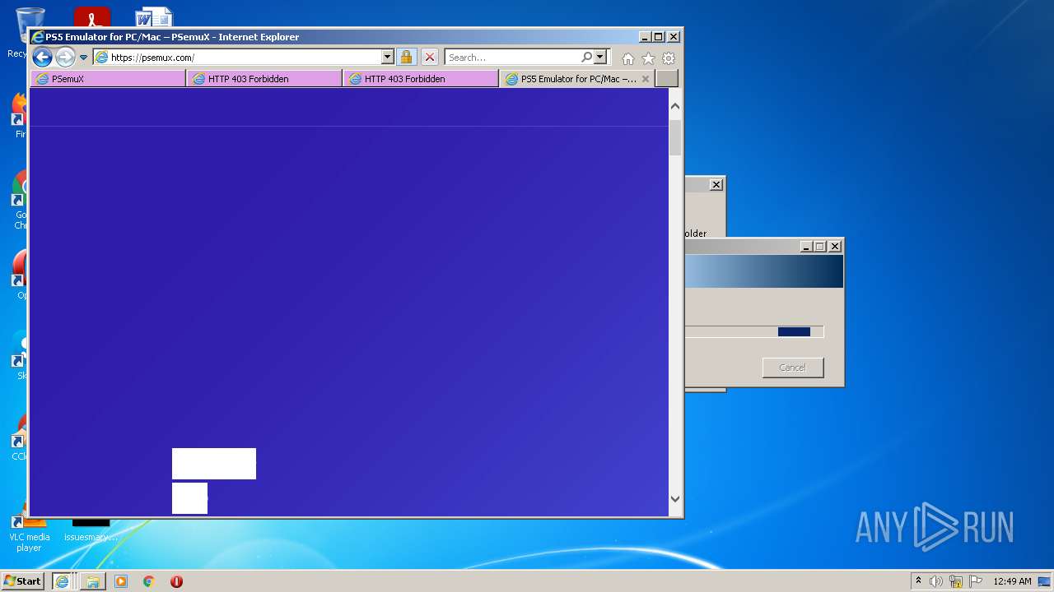The image size is (1054, 592).
Task: Select the Word document desktop icon
Action: click(x=154, y=16)
